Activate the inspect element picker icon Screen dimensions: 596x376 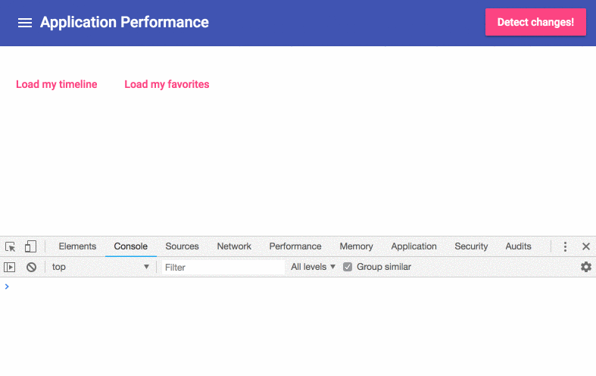pyautogui.click(x=11, y=246)
